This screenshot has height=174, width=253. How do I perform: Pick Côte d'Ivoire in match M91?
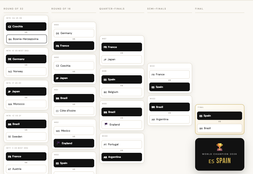click(x=74, y=111)
